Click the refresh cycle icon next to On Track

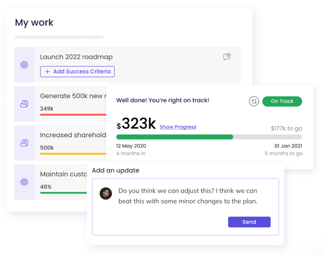point(254,101)
